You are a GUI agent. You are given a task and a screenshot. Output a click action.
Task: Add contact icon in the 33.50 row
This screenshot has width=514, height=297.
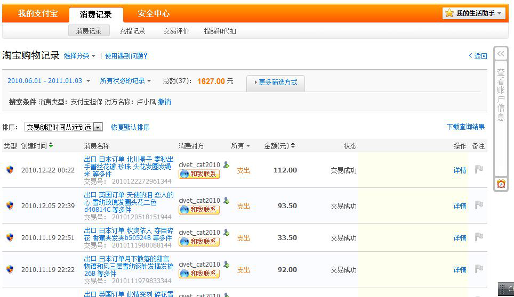226,233
